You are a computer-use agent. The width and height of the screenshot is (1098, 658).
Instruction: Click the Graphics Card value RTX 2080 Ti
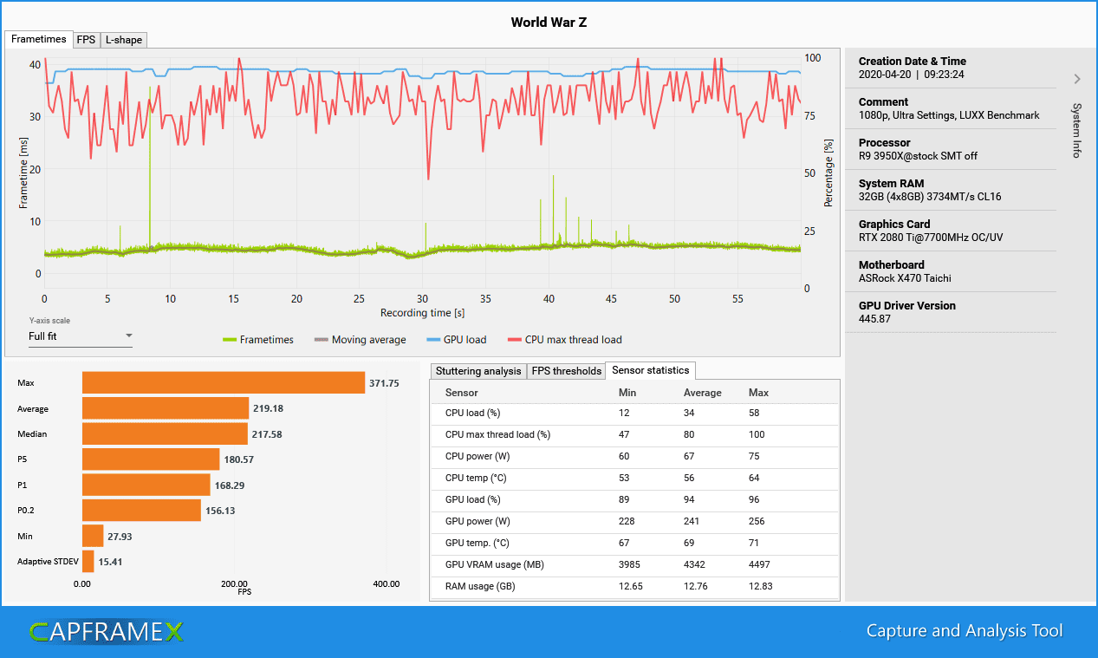click(x=932, y=238)
